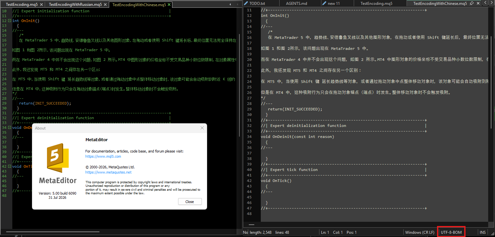The height and width of the screenshot is (237, 495).
Task: Close the About dialog with the X icon
Action: [x=202, y=128]
